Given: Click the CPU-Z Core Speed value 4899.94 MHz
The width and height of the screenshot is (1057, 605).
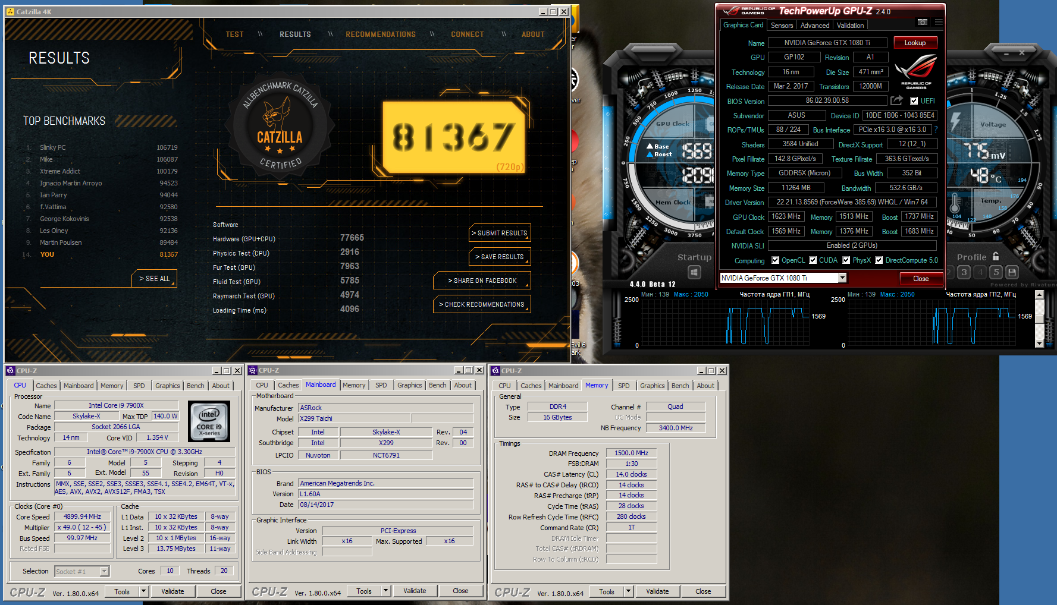Looking at the screenshot, I should point(83,517).
